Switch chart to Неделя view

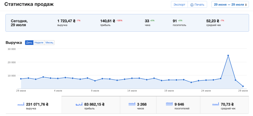39,43
